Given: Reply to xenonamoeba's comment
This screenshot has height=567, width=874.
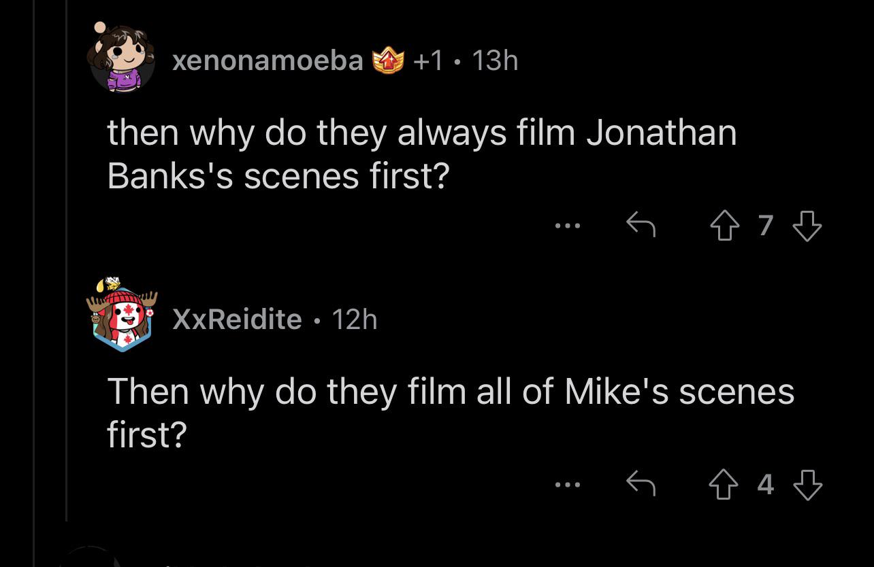Looking at the screenshot, I should coord(641,224).
